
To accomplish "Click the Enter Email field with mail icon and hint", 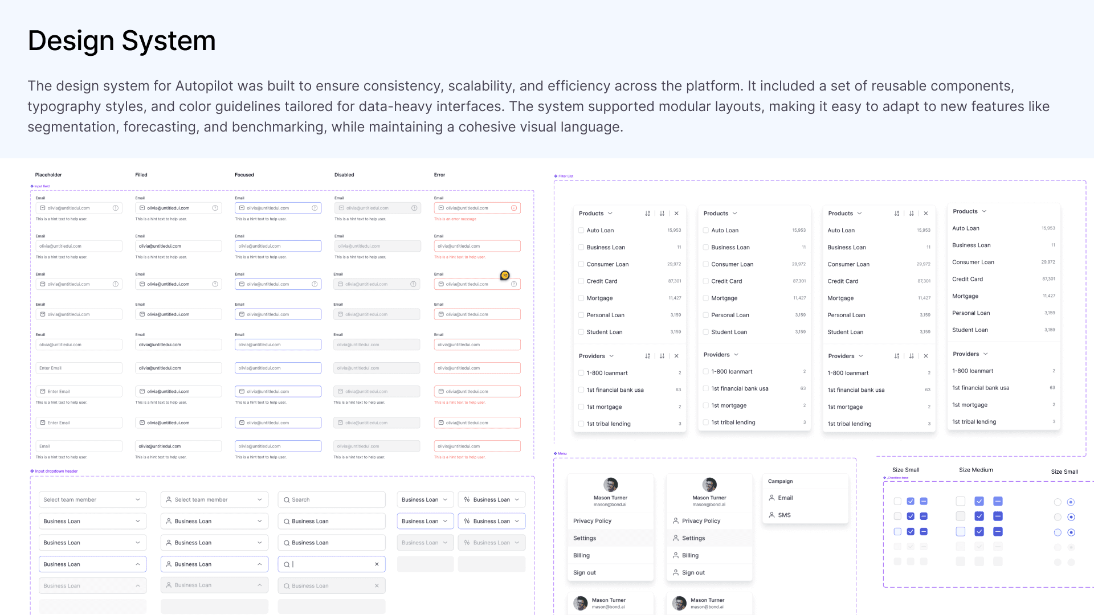I will (79, 392).
